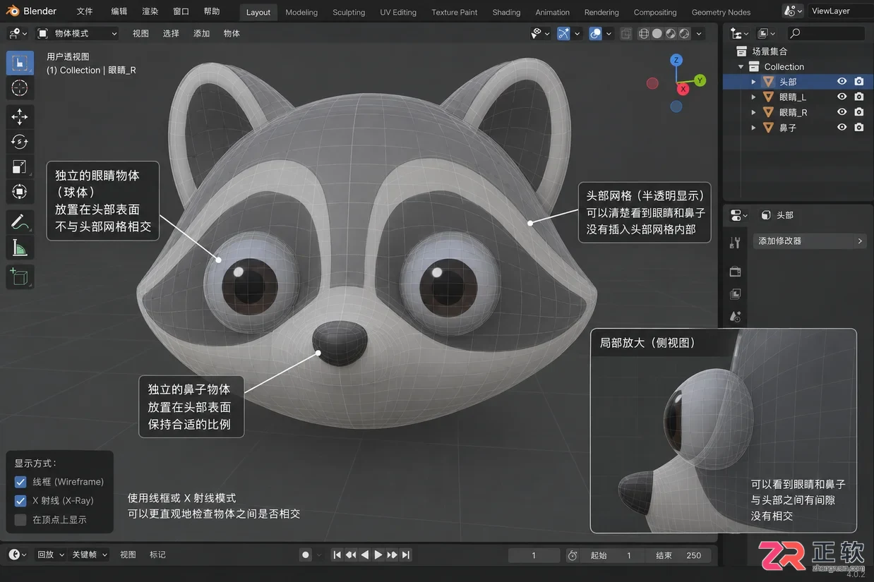Screen dimensions: 874x582
Task: Open the 添加 menu in viewport header
Action: [x=202, y=33]
